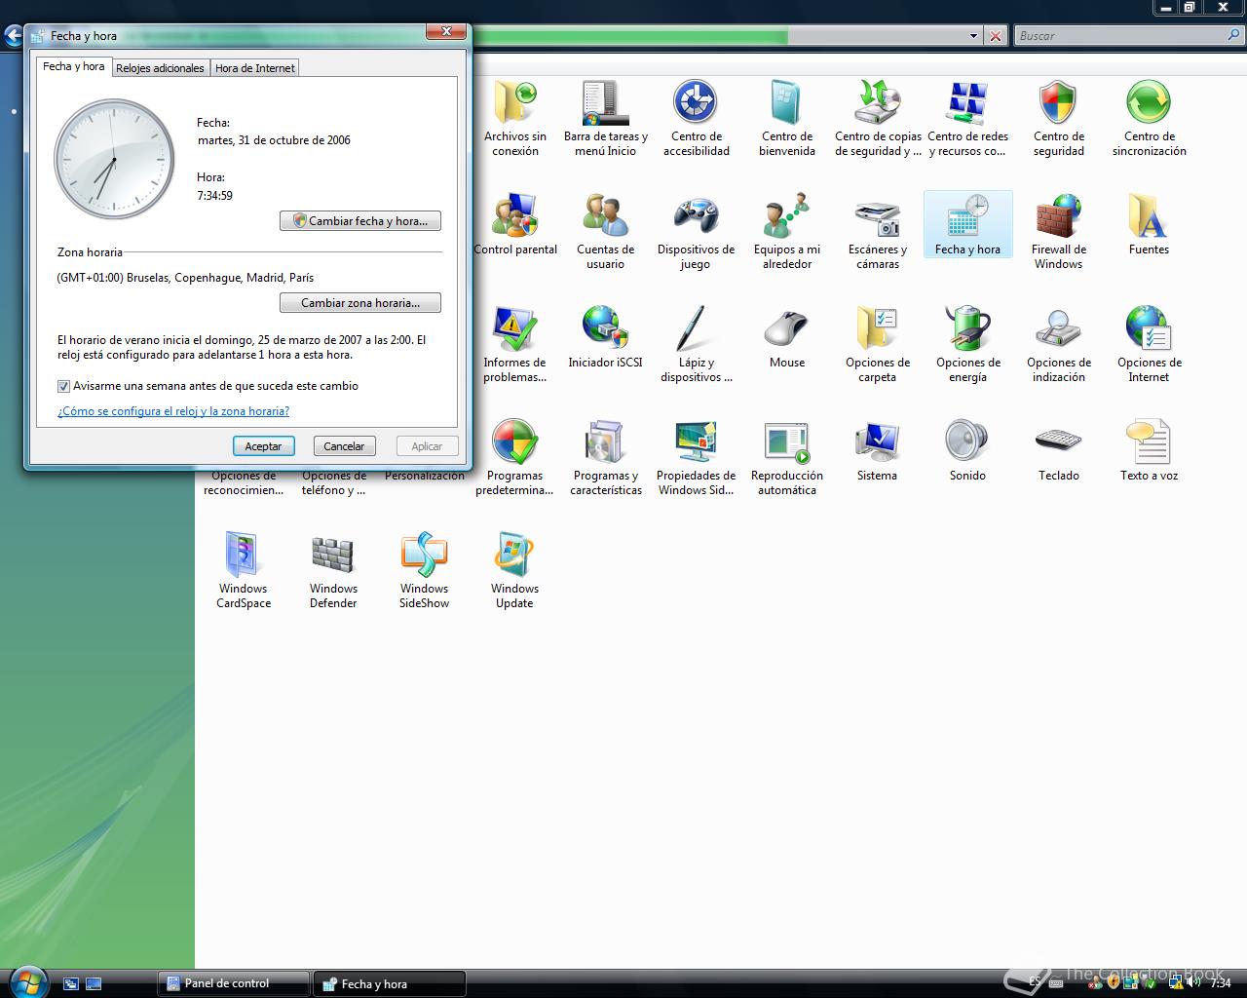This screenshot has height=998, width=1247.
Task: Click the Back navigation arrow
Action: pos(12,36)
